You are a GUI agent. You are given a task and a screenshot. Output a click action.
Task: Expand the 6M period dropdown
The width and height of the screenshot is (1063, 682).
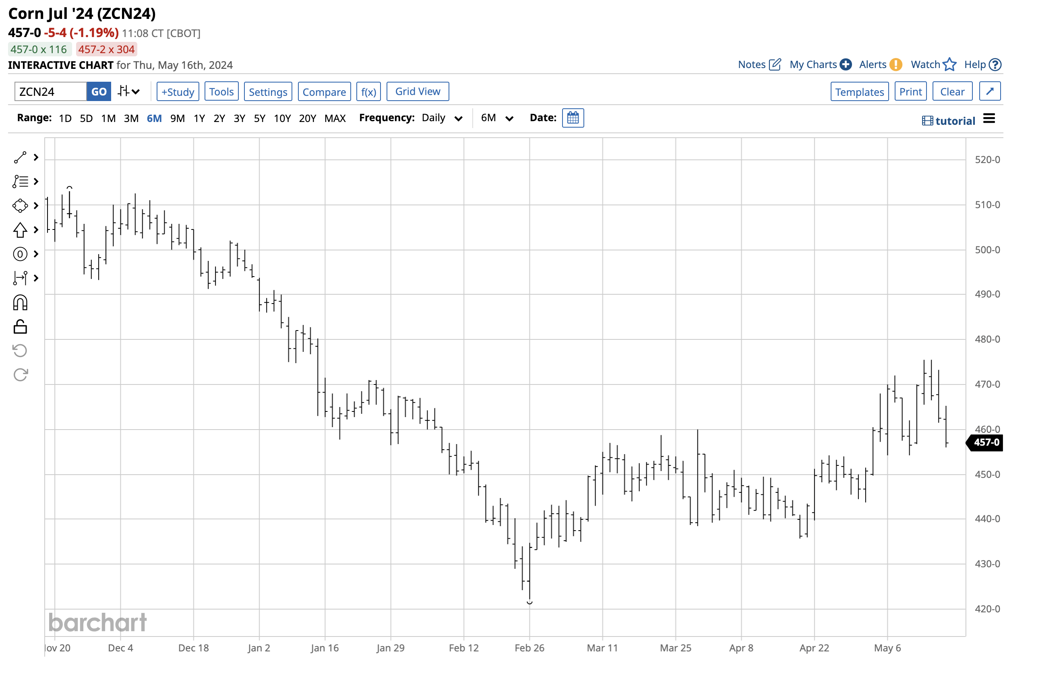pyautogui.click(x=496, y=118)
